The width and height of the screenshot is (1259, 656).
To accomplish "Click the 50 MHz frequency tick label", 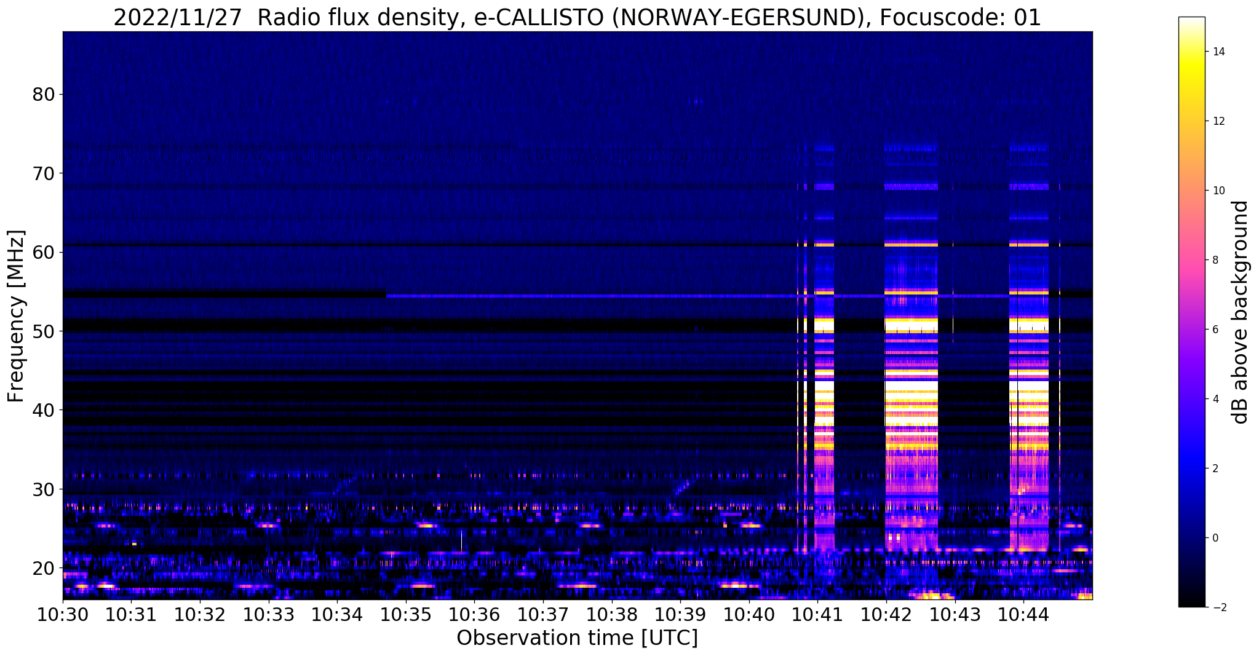I will point(44,331).
